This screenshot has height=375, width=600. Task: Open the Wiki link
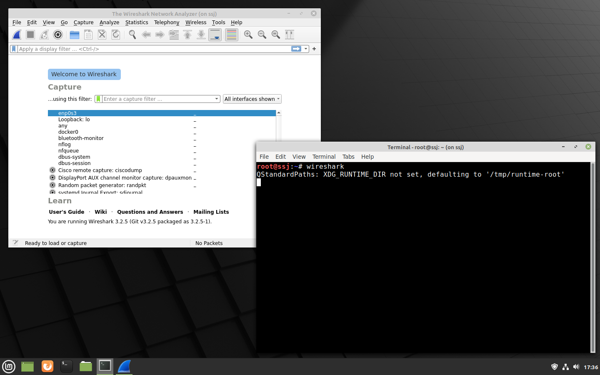coord(100,212)
